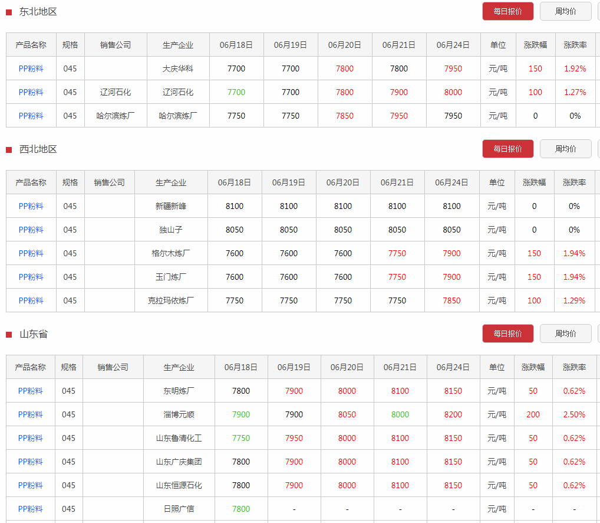Screen dimensions: 600x523
Task: Click 山东广庆集团 producer cell
Action: [x=179, y=462]
